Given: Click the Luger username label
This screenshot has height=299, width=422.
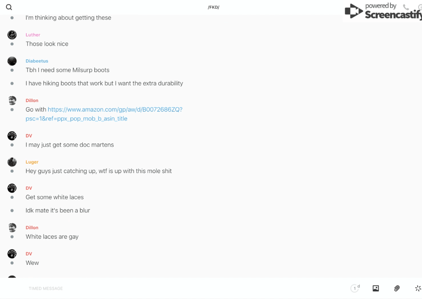Looking at the screenshot, I should 32,162.
